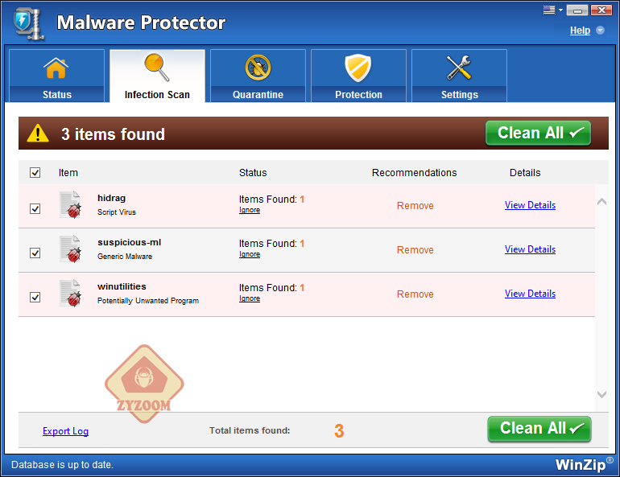This screenshot has width=620, height=477.
Task: Click the Status column header
Action: point(253,173)
